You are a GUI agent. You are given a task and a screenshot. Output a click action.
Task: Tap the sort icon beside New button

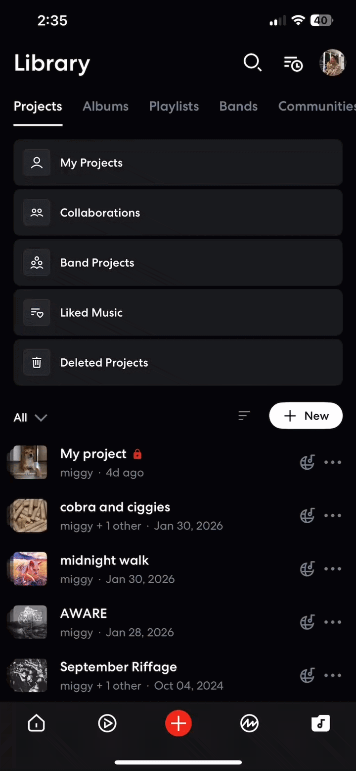[x=244, y=416]
